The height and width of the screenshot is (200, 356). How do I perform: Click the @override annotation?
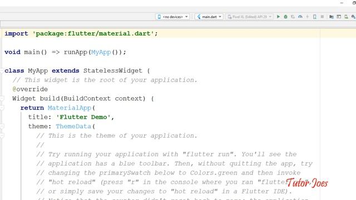30,89
